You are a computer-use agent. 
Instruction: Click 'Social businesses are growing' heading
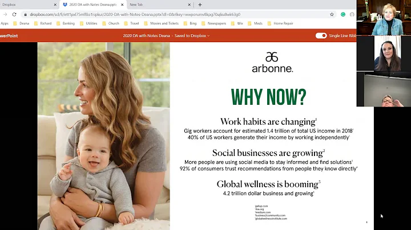pyautogui.click(x=268, y=153)
